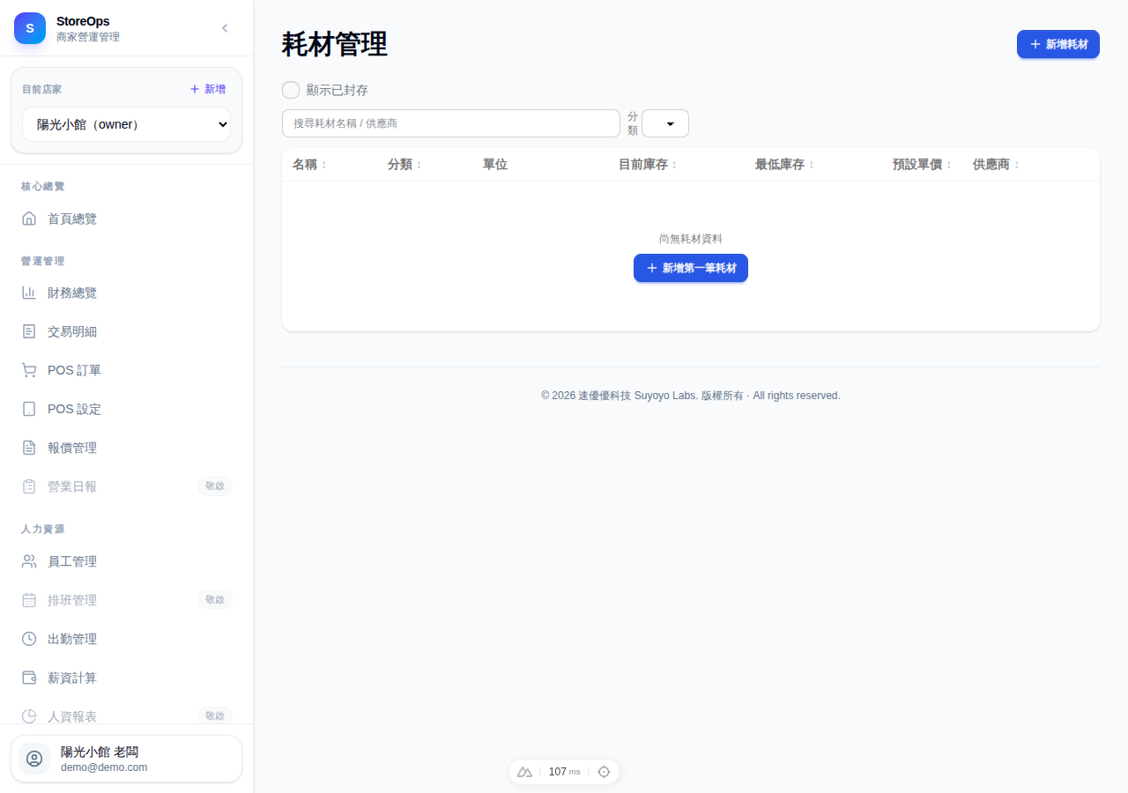Screen dimensions: 1128x793
Task: Sort the table by 目前庫存 column
Action: pos(648,165)
